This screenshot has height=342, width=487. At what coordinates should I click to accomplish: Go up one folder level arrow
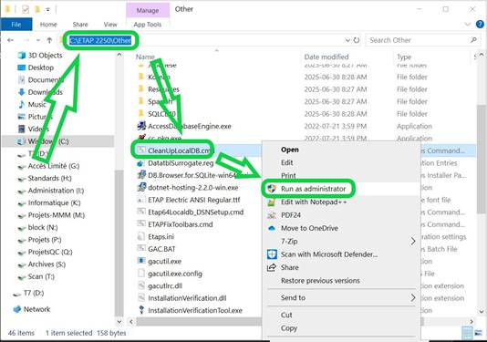pyautogui.click(x=49, y=40)
